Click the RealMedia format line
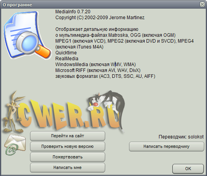 (x=67, y=59)
